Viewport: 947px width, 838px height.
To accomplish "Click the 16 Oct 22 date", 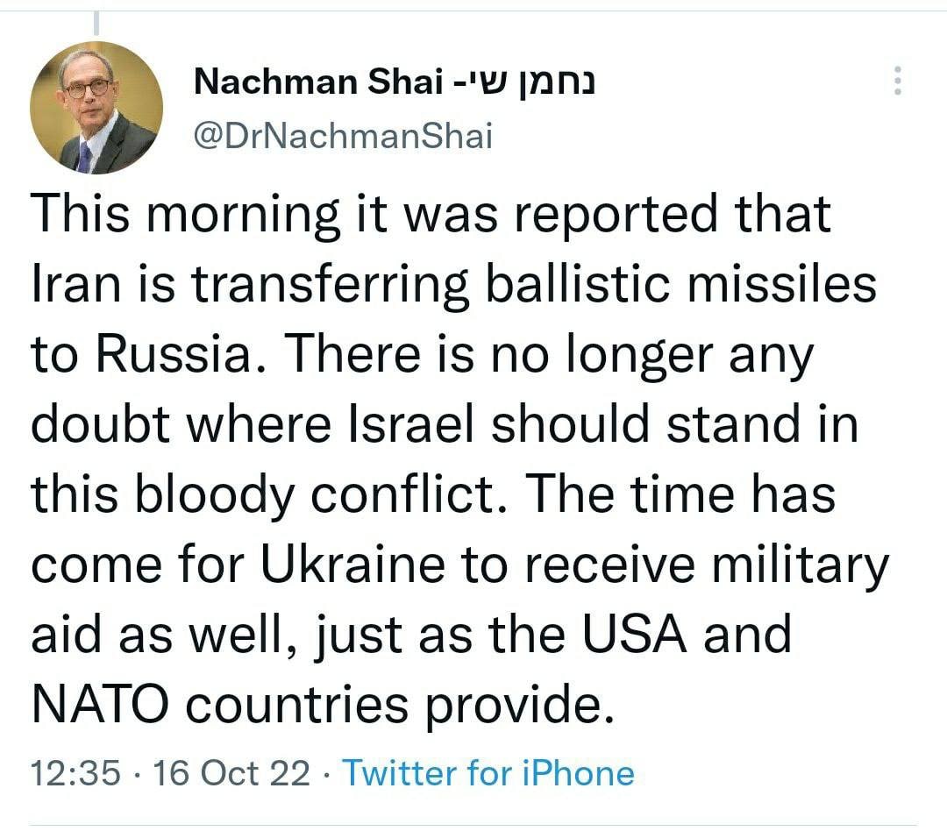I will 231,773.
